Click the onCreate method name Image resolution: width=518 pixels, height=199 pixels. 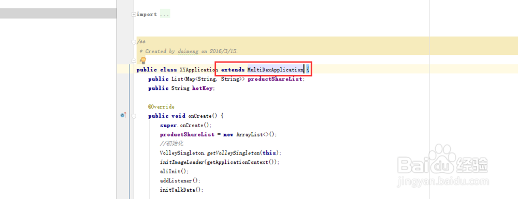tap(200, 116)
